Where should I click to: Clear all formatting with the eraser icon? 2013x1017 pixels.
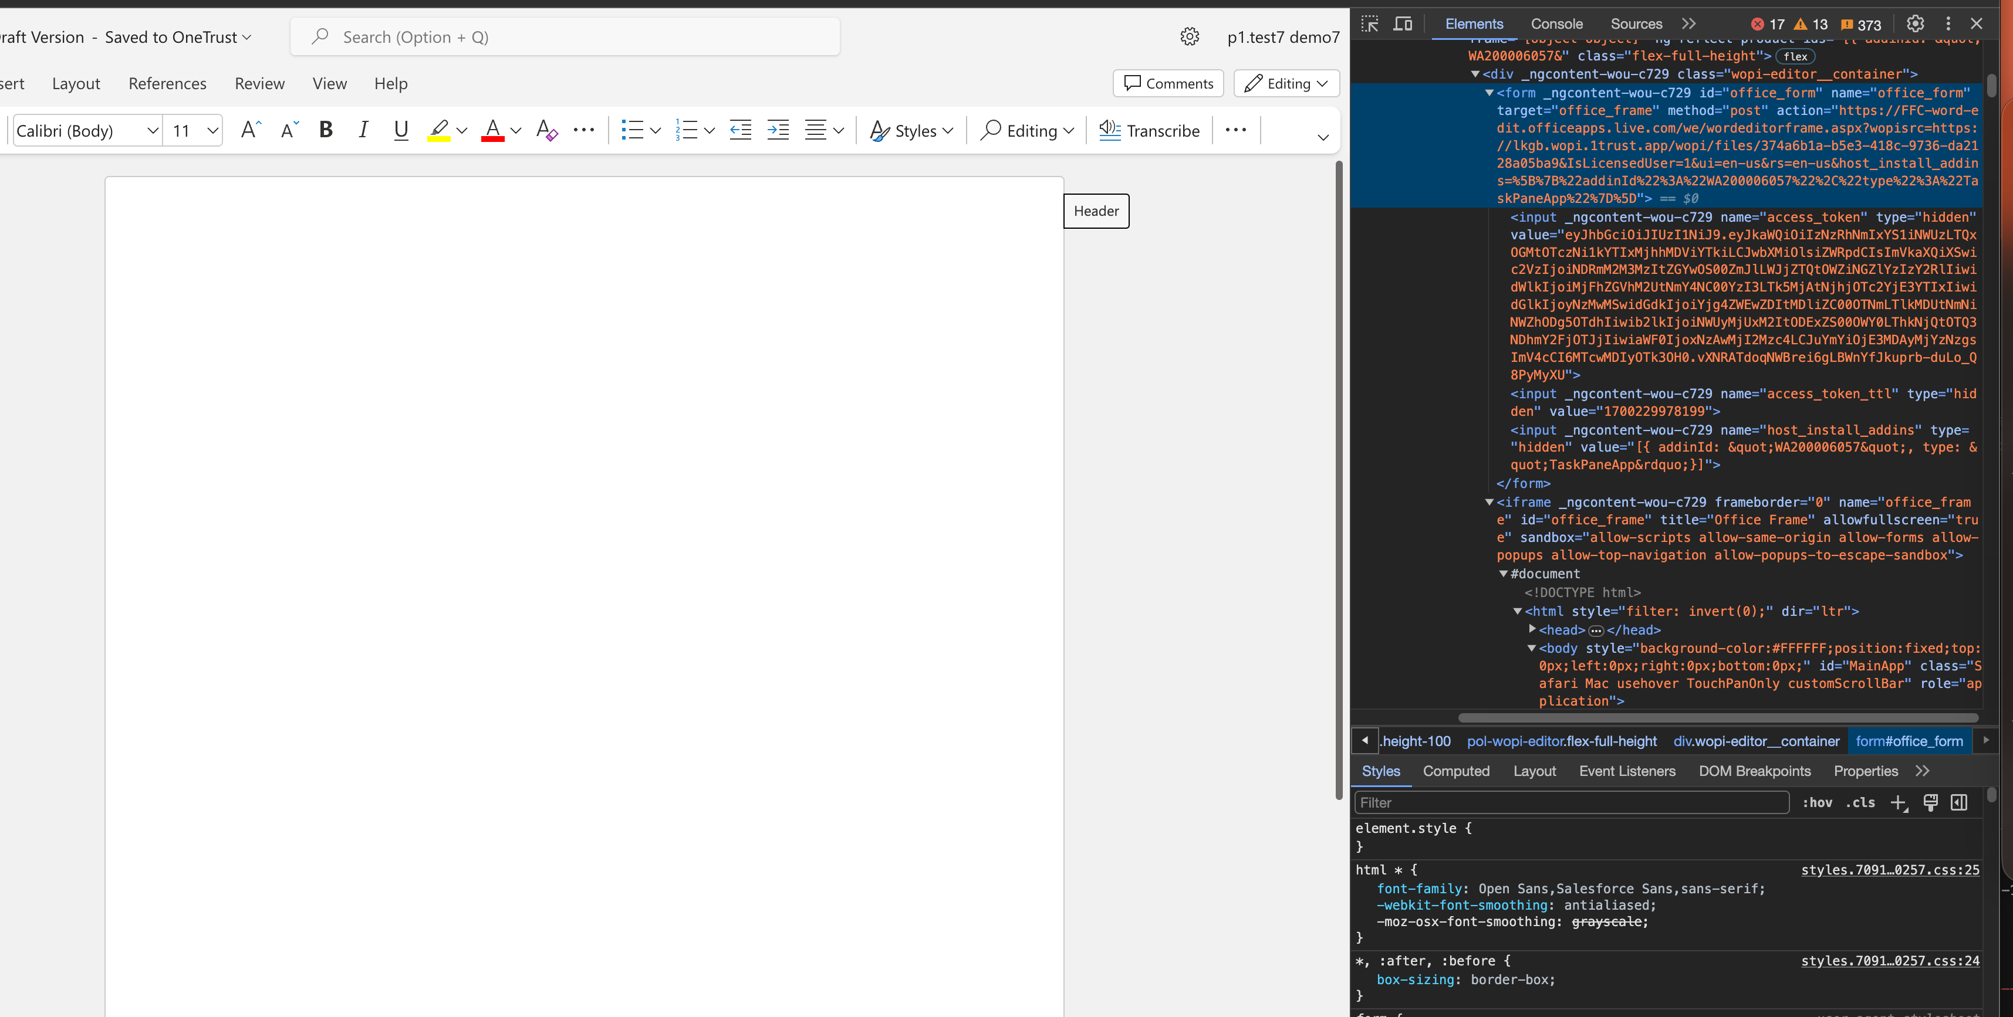click(x=546, y=130)
